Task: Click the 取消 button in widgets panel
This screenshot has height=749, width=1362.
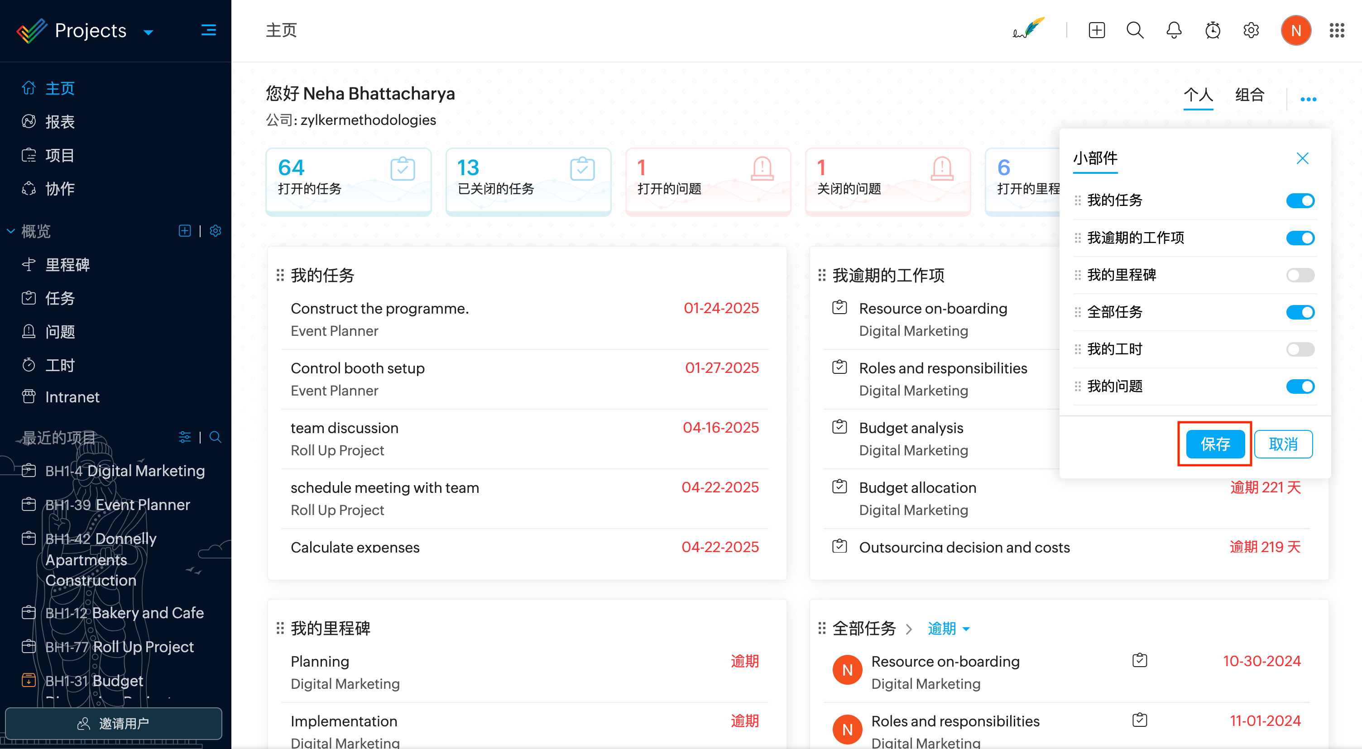Action: (1283, 444)
